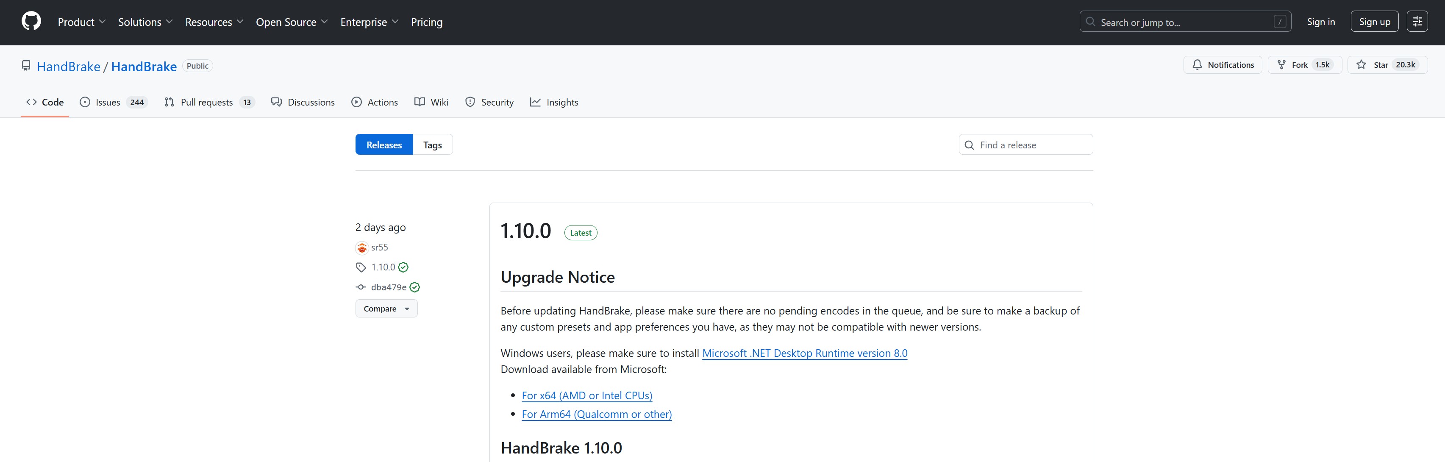Switch to the Code tab

point(45,102)
